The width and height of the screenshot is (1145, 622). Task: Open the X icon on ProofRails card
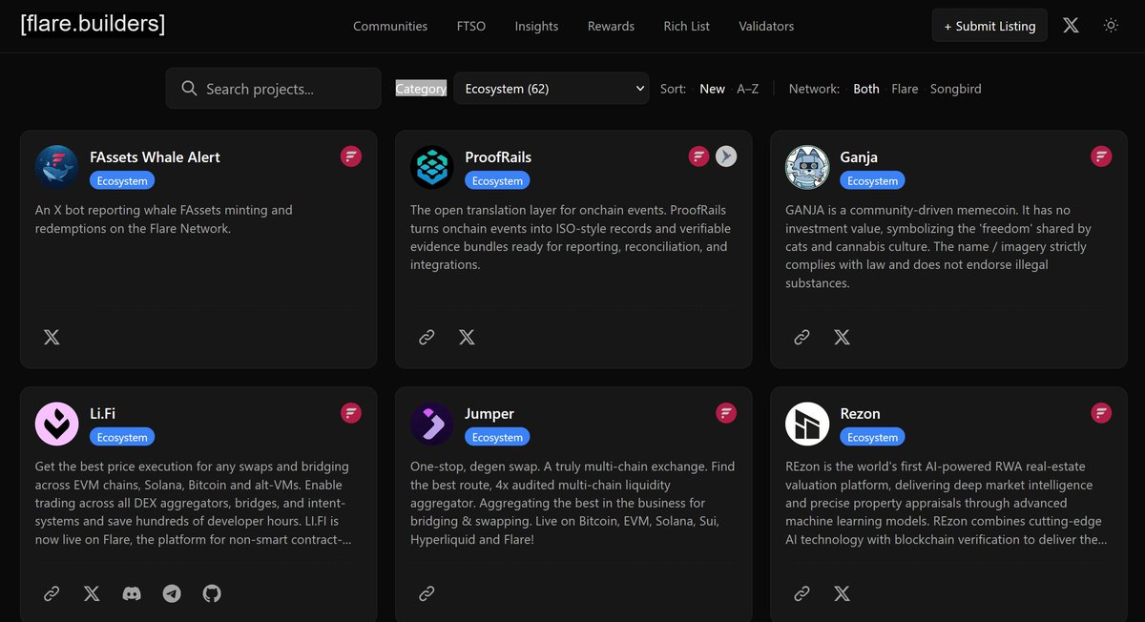click(467, 337)
